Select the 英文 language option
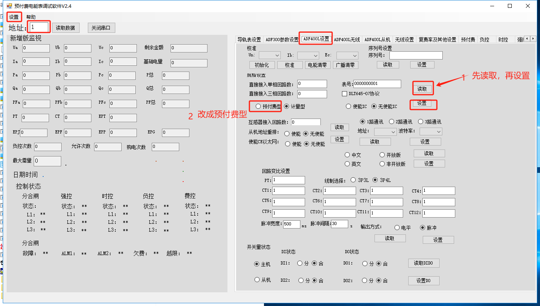540x306 pixels. click(347, 164)
